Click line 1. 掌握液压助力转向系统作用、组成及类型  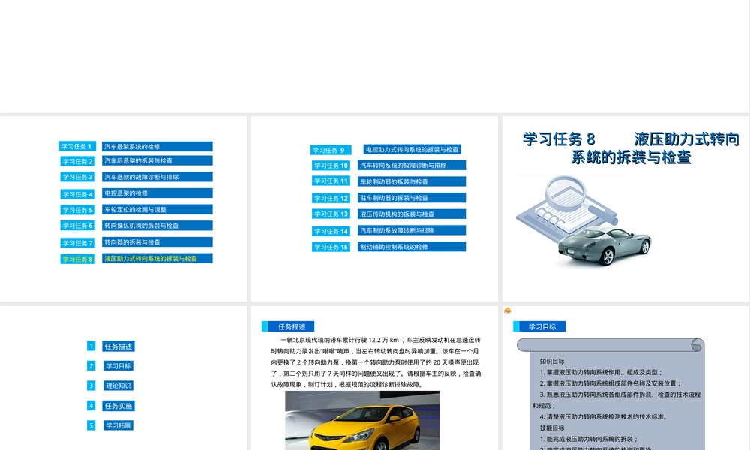click(601, 372)
